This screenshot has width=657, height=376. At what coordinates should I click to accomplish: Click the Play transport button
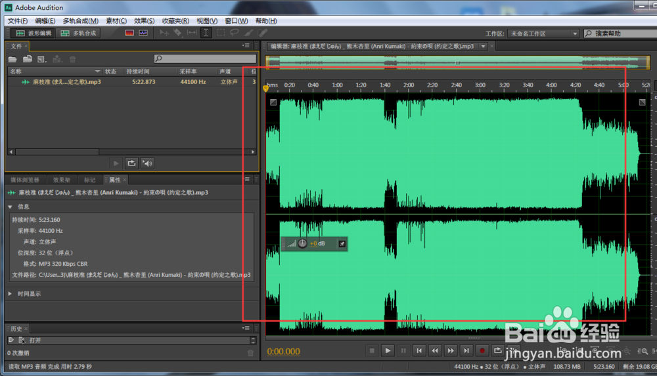coord(388,351)
